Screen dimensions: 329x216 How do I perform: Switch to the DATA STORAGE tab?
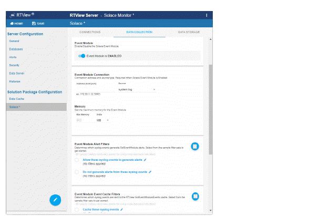coord(189,32)
